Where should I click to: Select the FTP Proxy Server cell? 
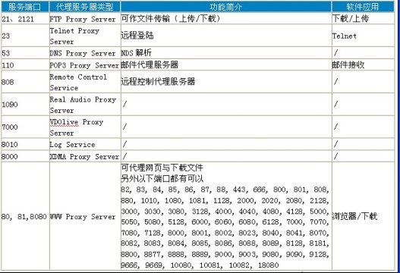point(85,19)
